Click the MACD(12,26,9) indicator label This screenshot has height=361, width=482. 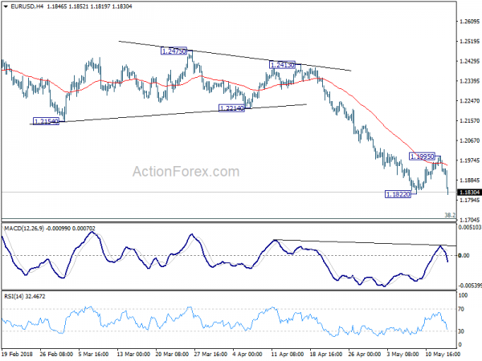tap(50, 229)
